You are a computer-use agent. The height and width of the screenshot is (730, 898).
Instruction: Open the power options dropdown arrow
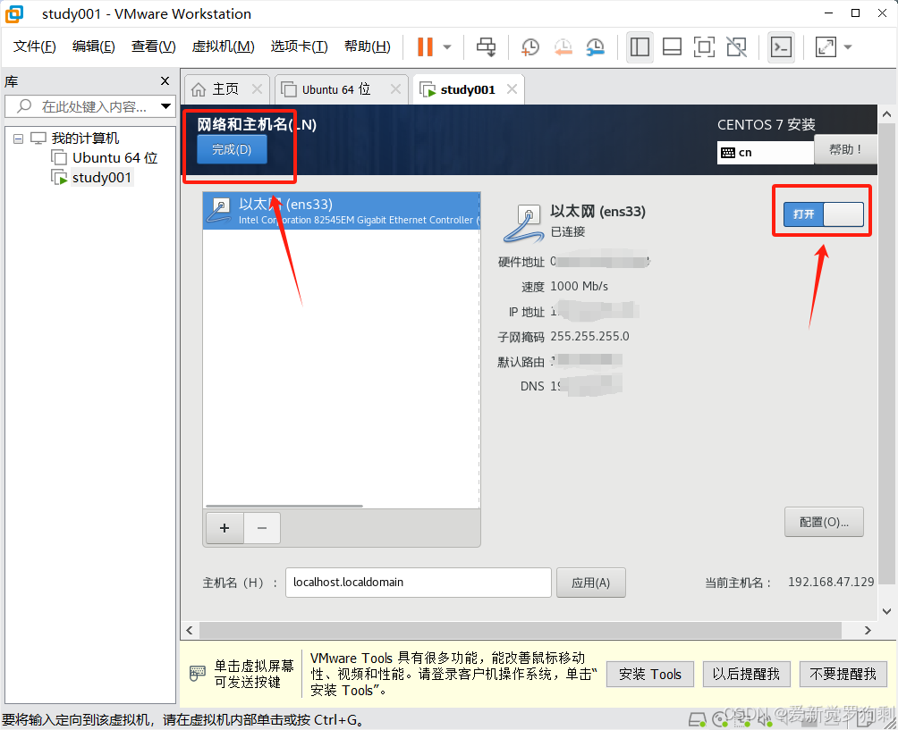447,47
